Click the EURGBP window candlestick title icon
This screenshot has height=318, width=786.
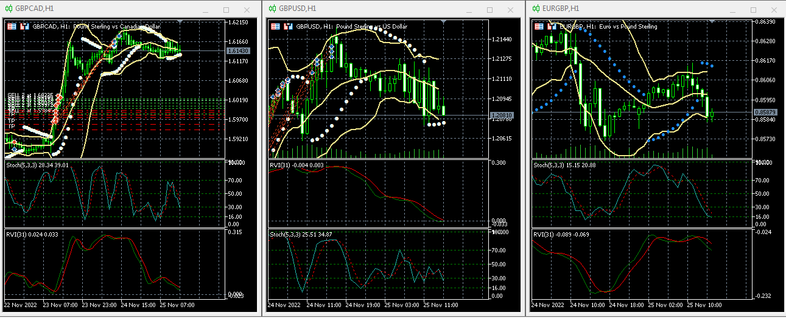[536, 9]
